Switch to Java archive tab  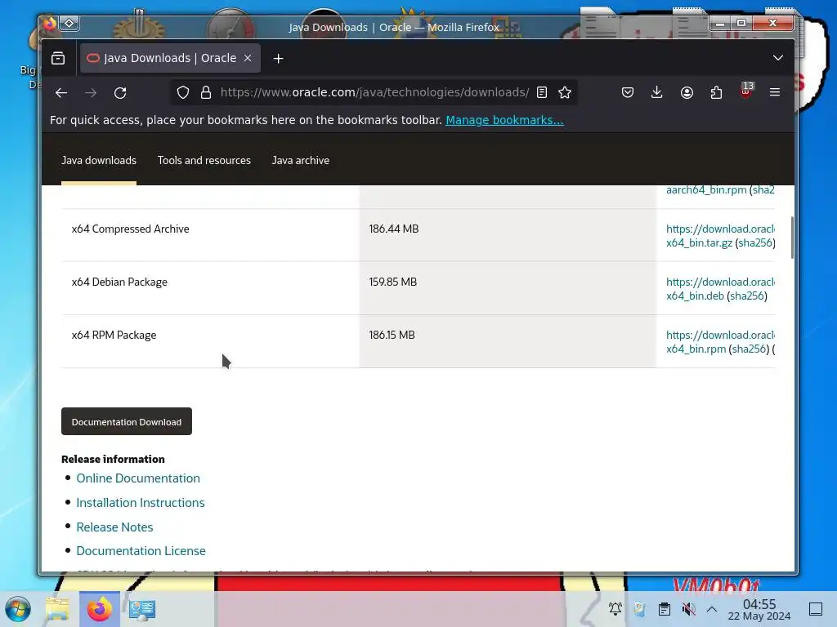pyautogui.click(x=301, y=161)
